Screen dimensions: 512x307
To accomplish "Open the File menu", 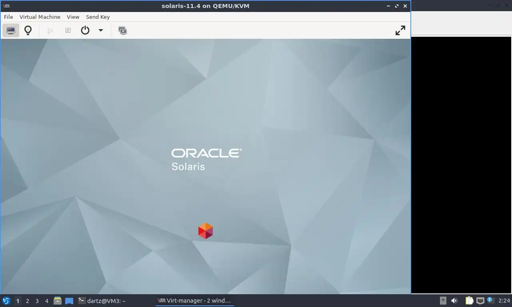I will [x=8, y=17].
